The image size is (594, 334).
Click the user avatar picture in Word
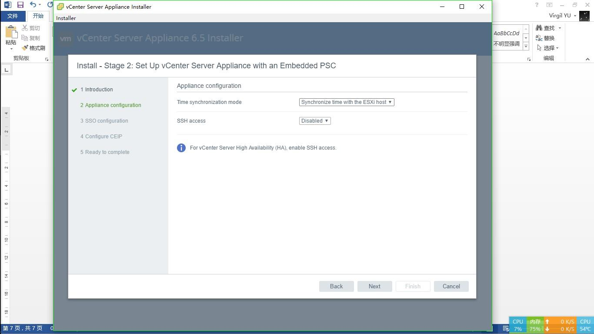pos(584,16)
